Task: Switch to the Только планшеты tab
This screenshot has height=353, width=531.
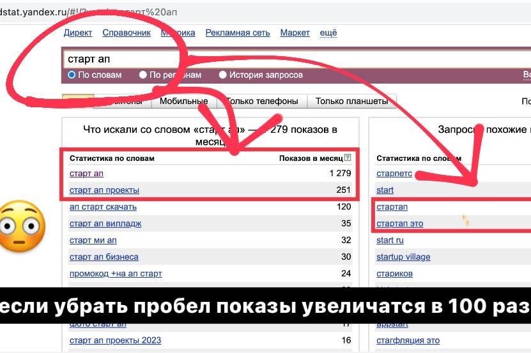Action: coord(351,101)
